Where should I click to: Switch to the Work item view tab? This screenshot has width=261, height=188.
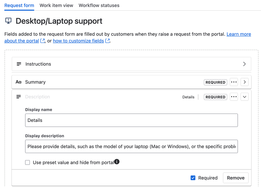[x=56, y=5]
